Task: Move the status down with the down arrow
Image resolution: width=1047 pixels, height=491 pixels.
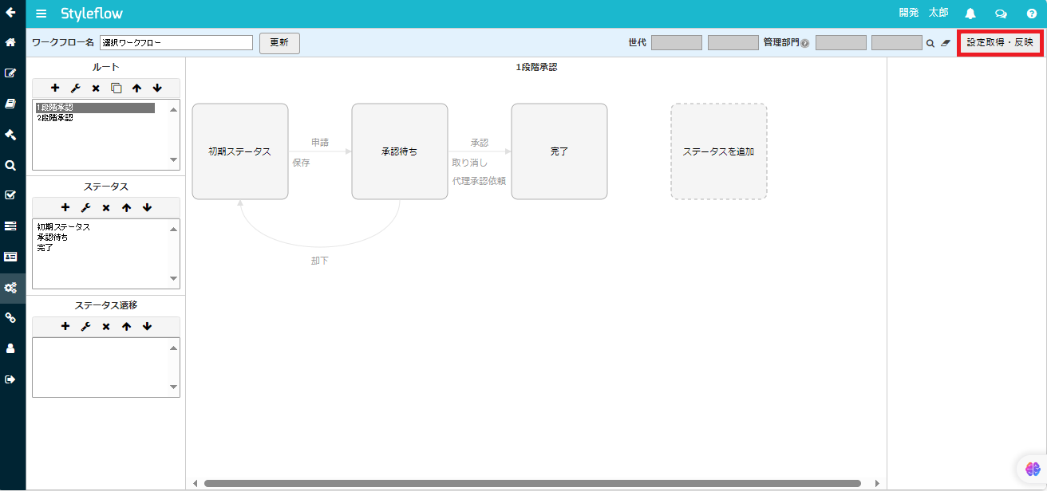Action: 147,207
